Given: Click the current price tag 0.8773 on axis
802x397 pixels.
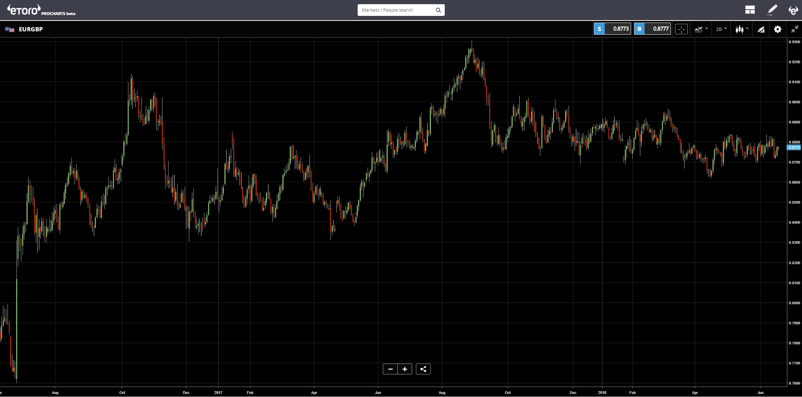Looking at the screenshot, I should click(x=794, y=148).
